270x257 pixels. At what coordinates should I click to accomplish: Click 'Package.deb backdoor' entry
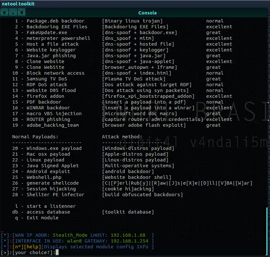click(x=55, y=21)
